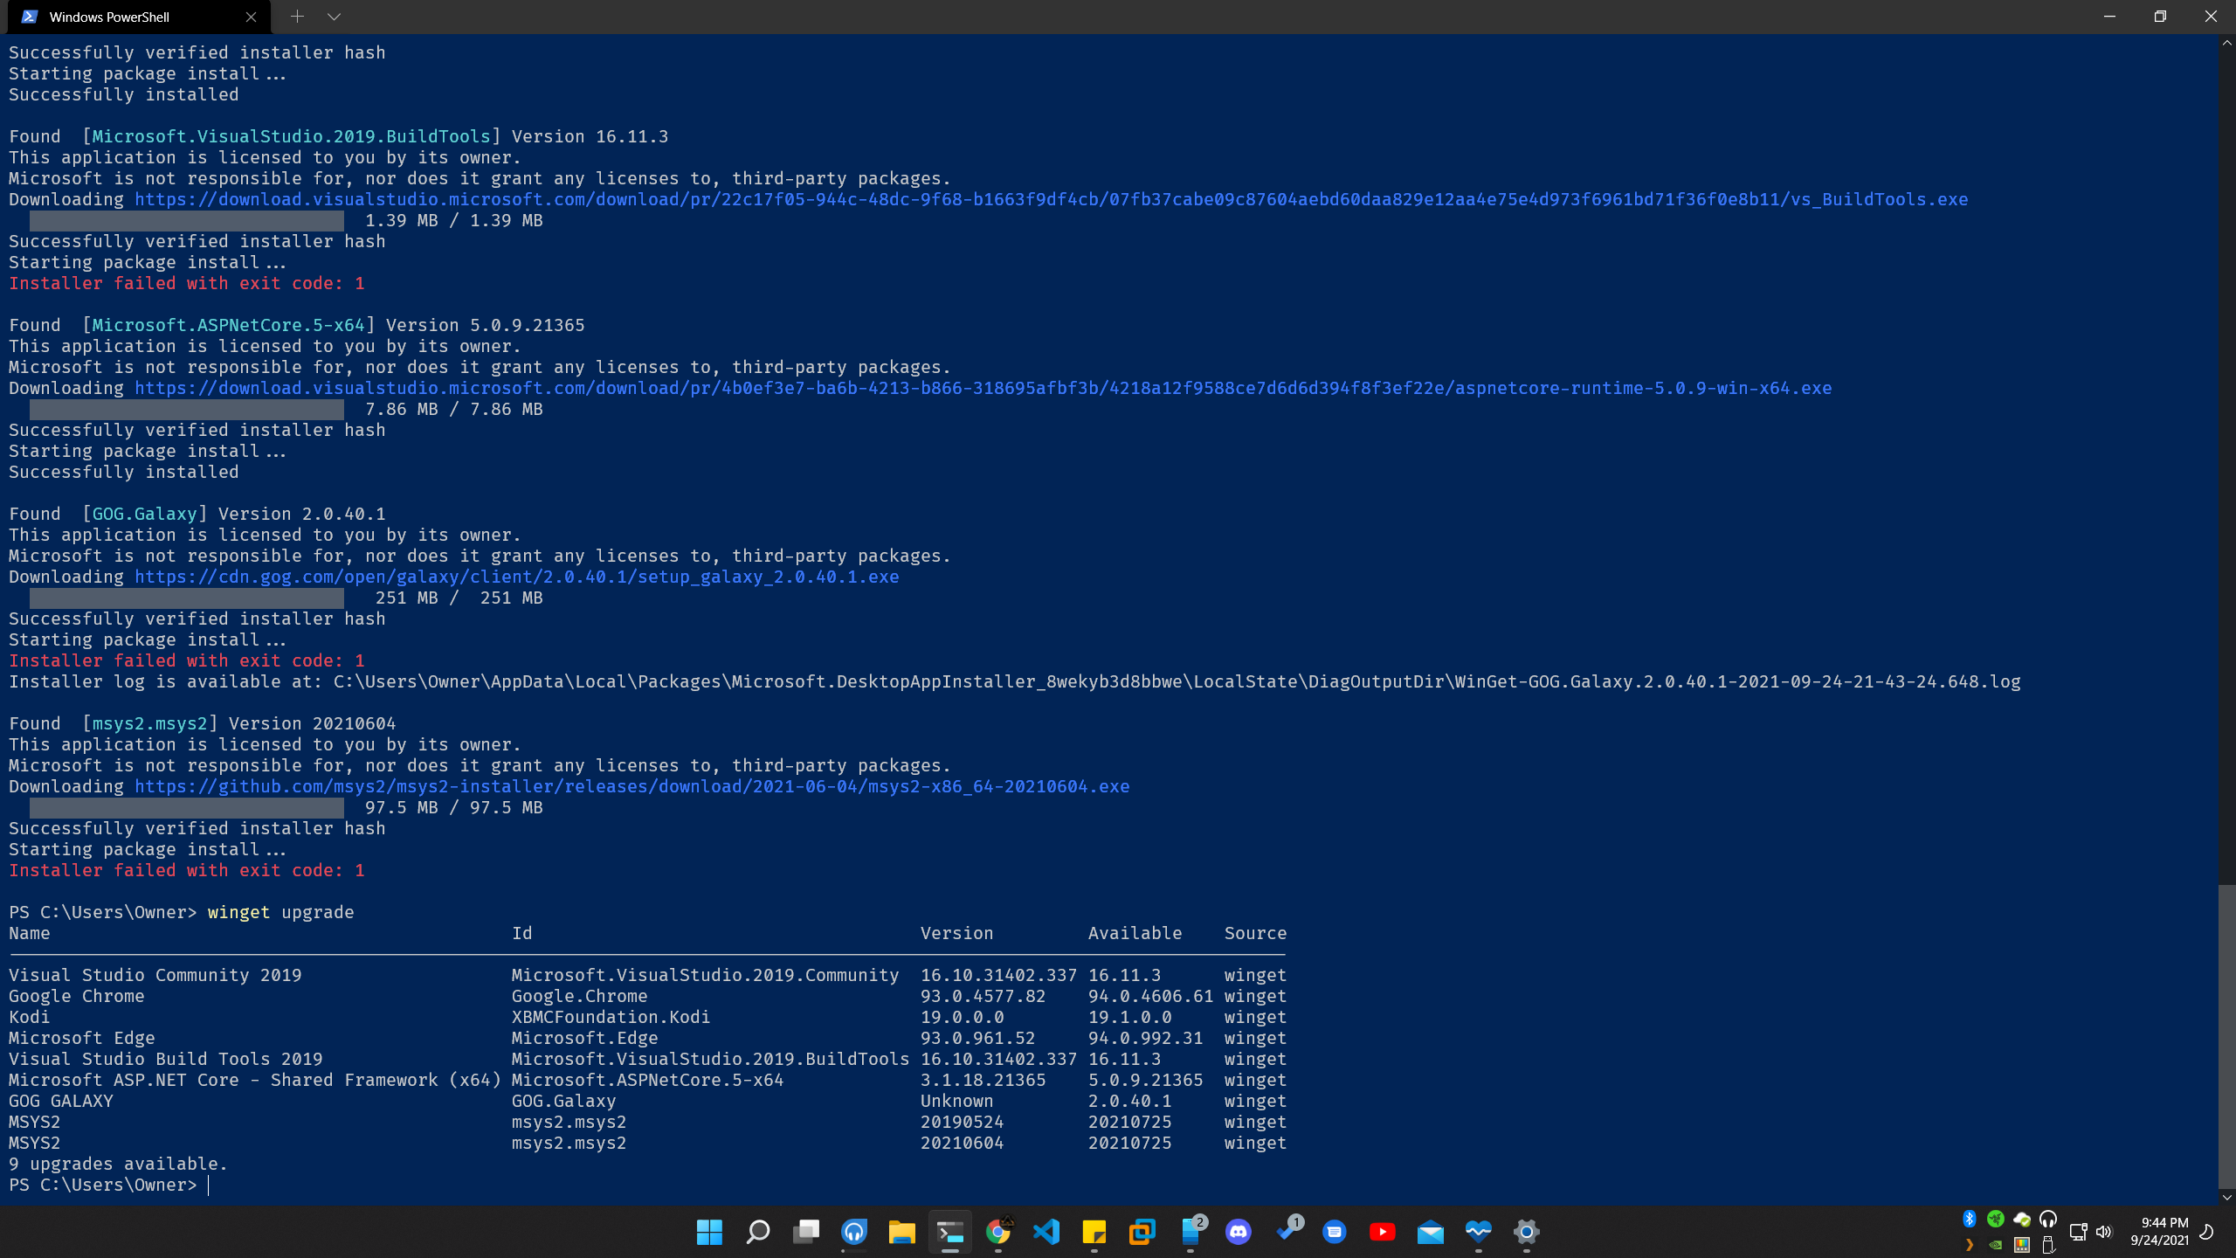Click the Microsoft.VisualStudio.2019.BuildTools package name
This screenshot has height=1258, width=2236.
(291, 136)
